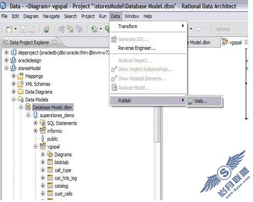Click the Copy toolbar icon
Viewport: 253px width, 202px height.
(x=70, y=29)
